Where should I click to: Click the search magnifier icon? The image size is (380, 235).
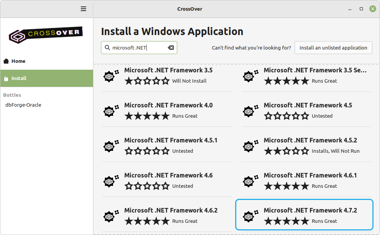(107, 48)
